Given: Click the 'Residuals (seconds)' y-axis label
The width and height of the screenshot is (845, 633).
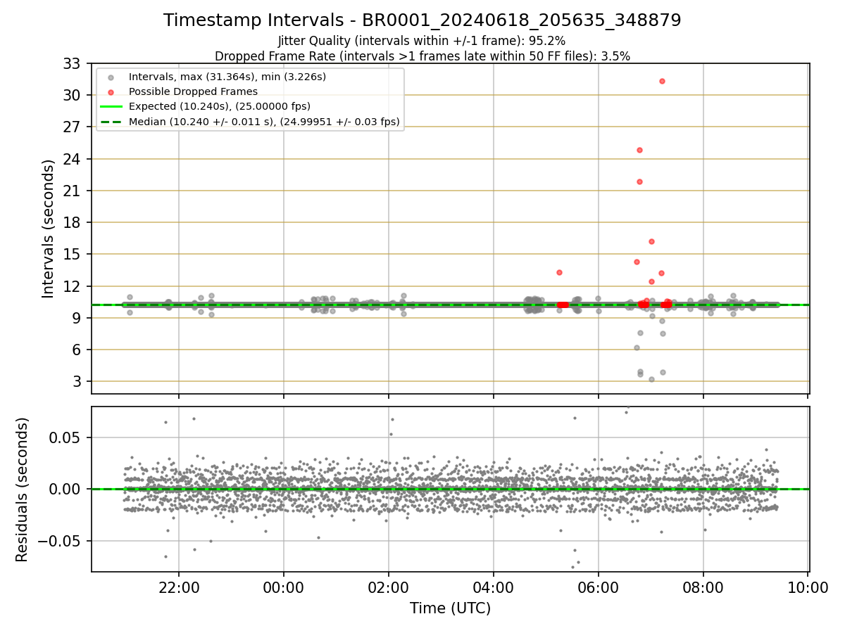Looking at the screenshot, I should [23, 490].
